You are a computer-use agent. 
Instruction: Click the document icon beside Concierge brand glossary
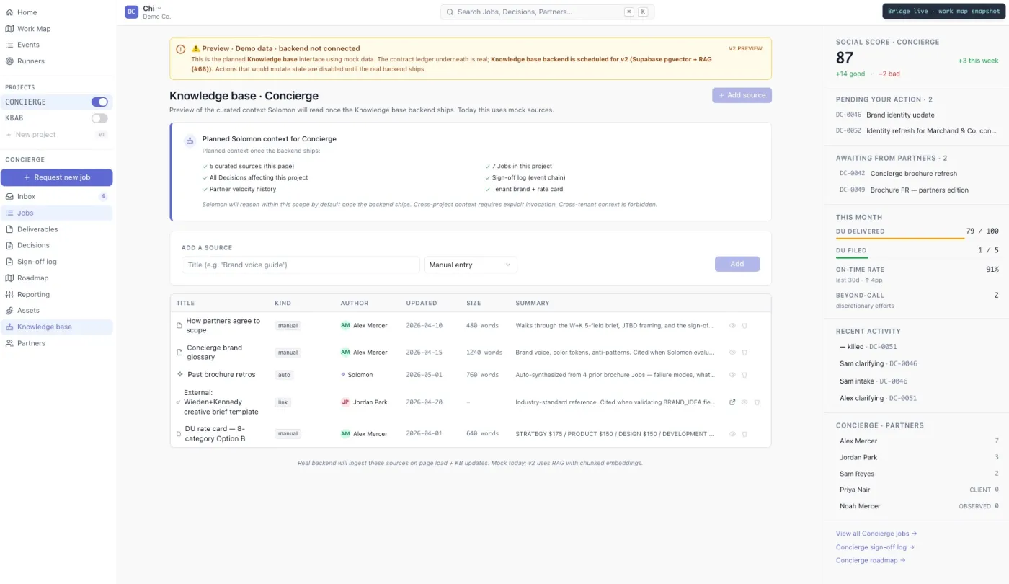pos(180,353)
